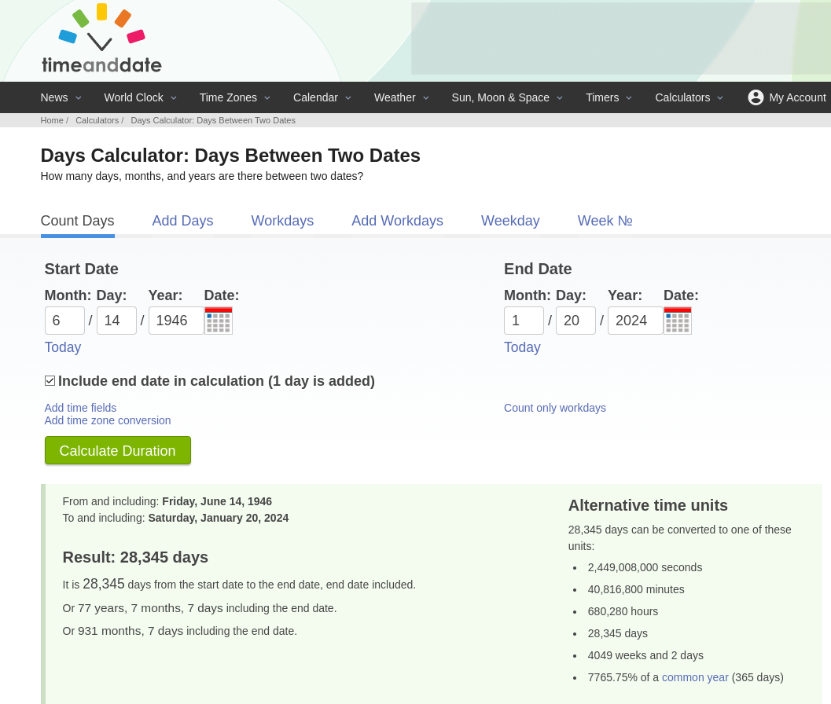
Task: Click 'Friday, June 14, 1946' start date text
Action: (x=217, y=501)
